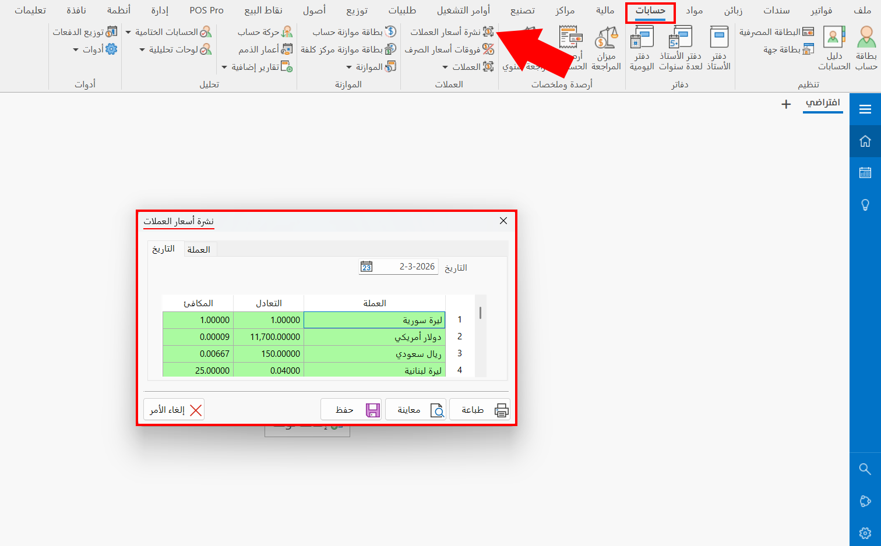
Task: Click parity value 150.00000
Action: (x=269, y=353)
